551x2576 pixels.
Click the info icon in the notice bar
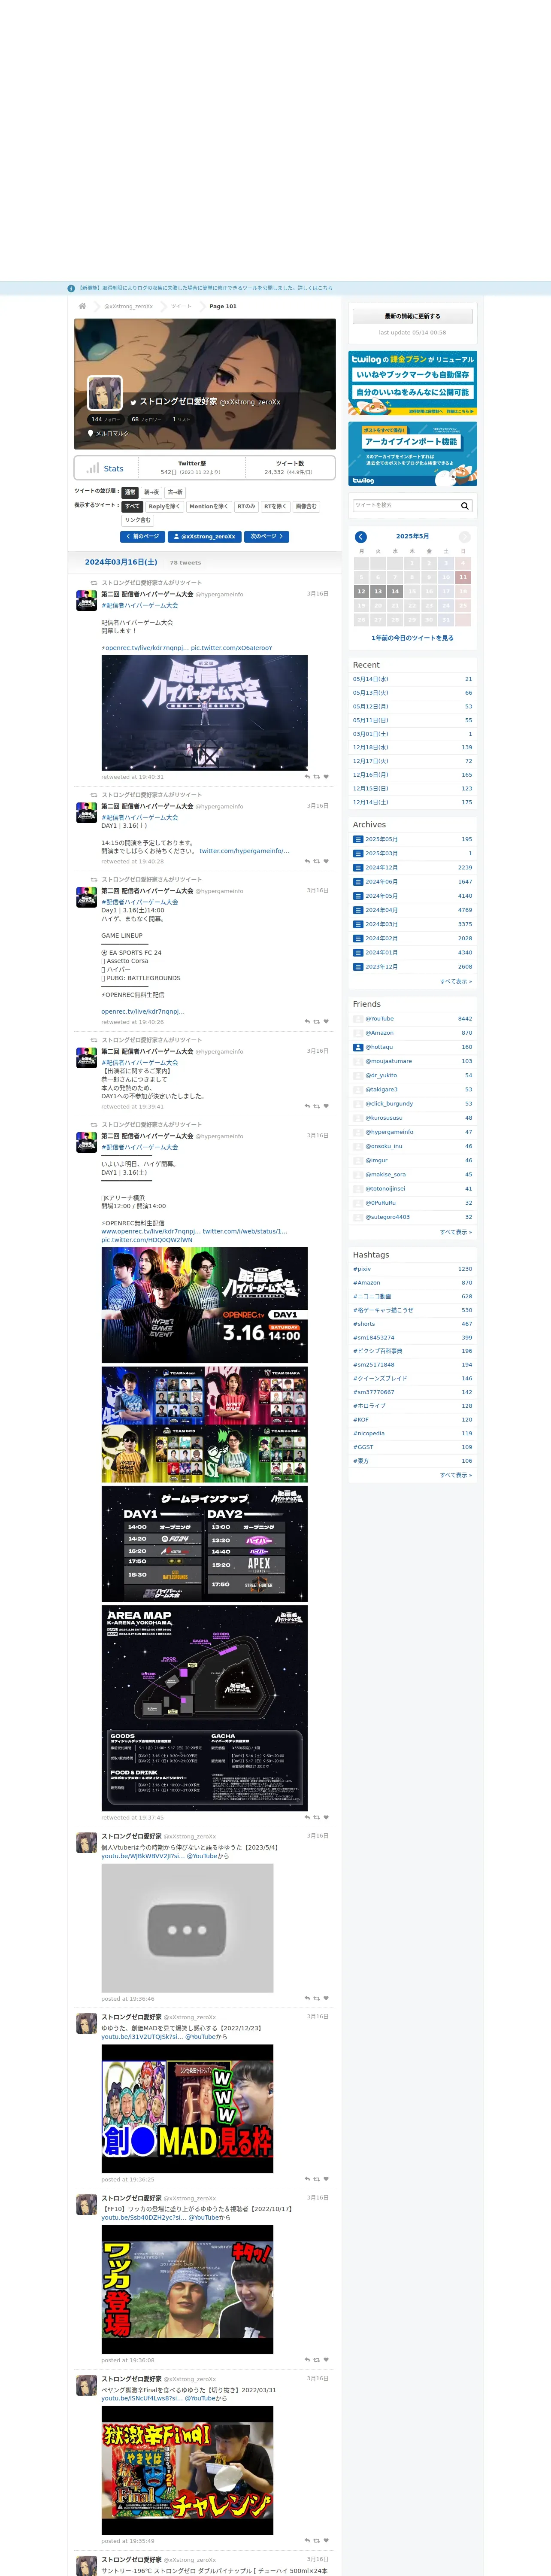coord(71,288)
